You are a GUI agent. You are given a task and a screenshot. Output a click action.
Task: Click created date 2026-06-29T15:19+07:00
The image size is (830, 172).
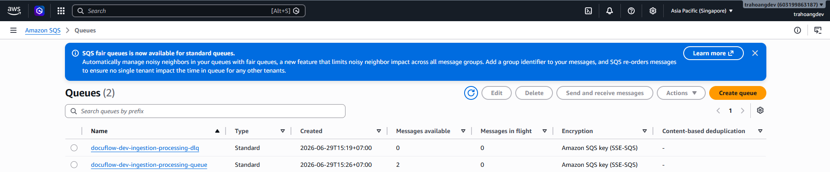pos(336,148)
